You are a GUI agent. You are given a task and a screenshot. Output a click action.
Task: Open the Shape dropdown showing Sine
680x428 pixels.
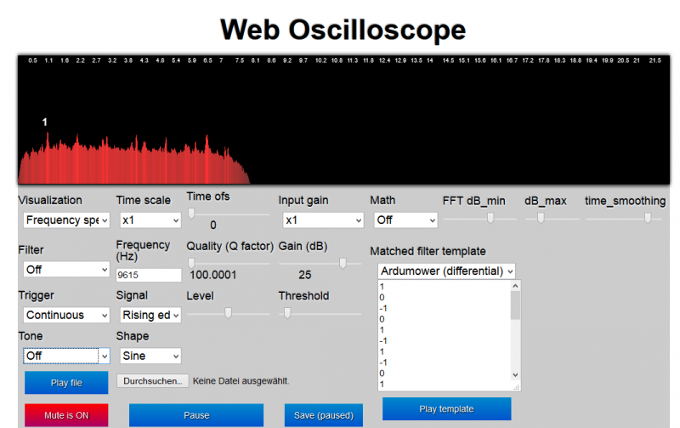pos(150,356)
